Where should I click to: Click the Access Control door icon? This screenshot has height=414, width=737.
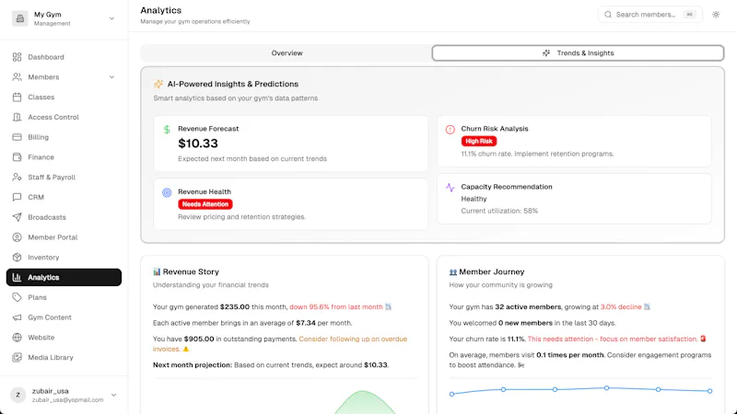[17, 117]
